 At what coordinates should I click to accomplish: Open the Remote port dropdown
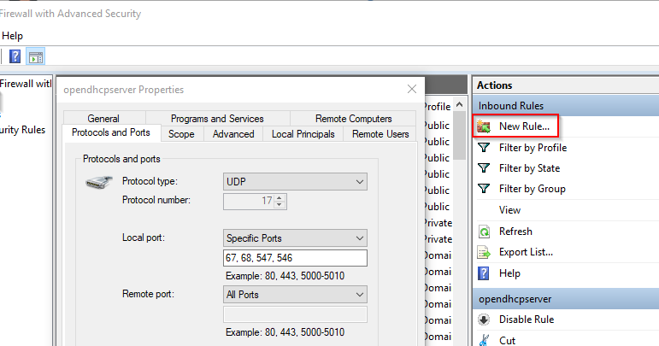pos(295,294)
